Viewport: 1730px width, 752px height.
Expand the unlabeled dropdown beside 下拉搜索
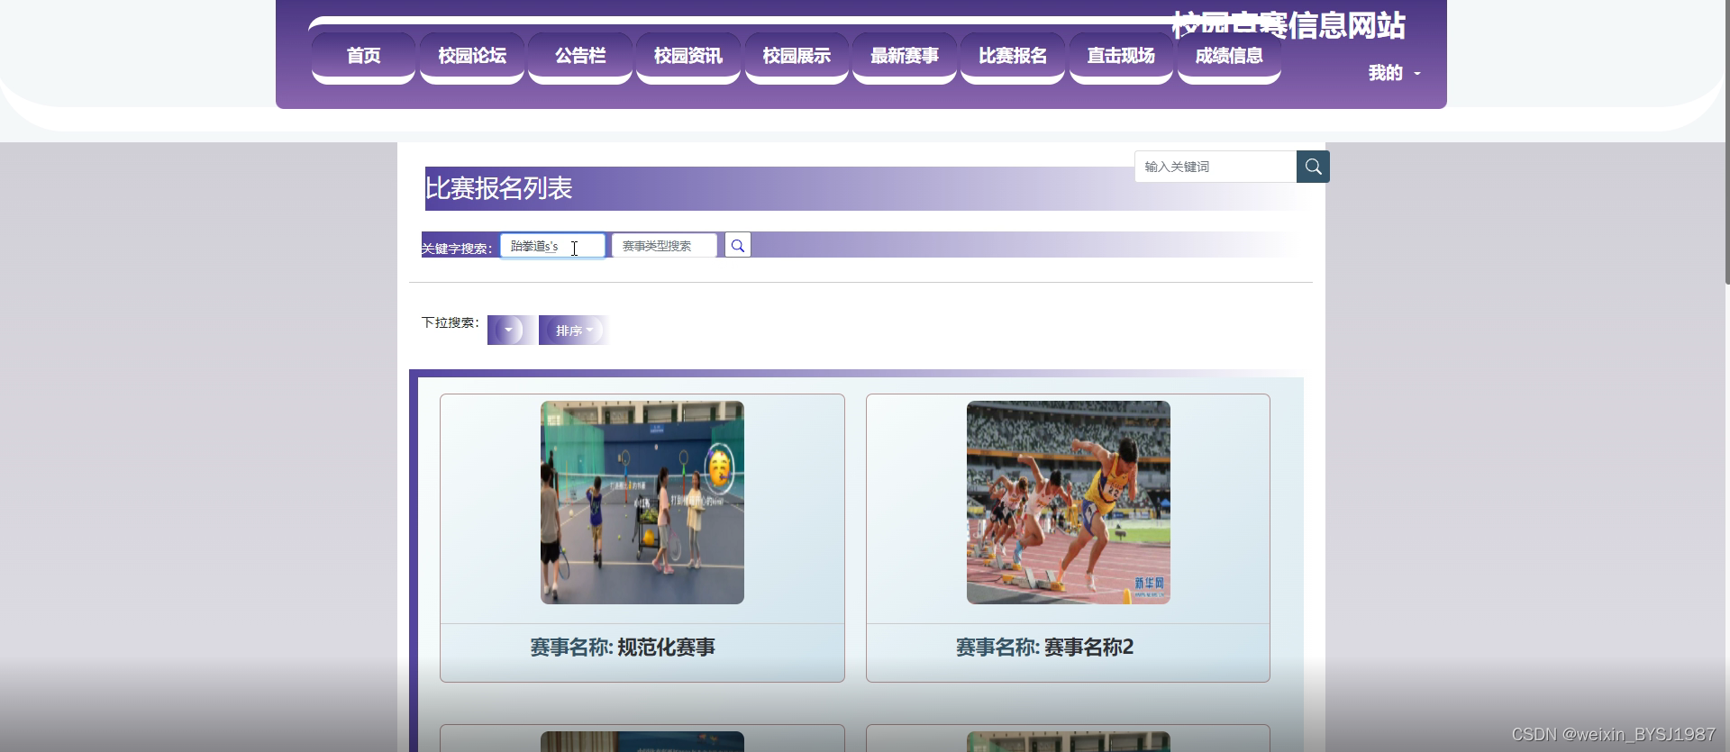[509, 331]
